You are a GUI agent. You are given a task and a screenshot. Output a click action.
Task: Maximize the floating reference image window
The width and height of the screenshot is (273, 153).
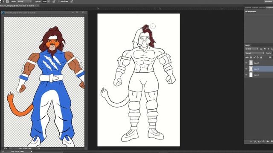[77, 12]
